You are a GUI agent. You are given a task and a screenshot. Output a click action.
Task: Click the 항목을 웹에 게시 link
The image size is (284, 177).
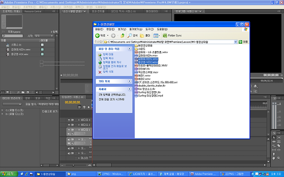coord(112,62)
